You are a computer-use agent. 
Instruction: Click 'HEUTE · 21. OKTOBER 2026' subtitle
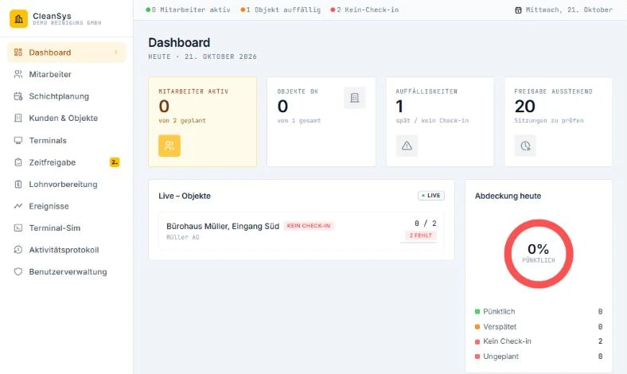(x=202, y=56)
